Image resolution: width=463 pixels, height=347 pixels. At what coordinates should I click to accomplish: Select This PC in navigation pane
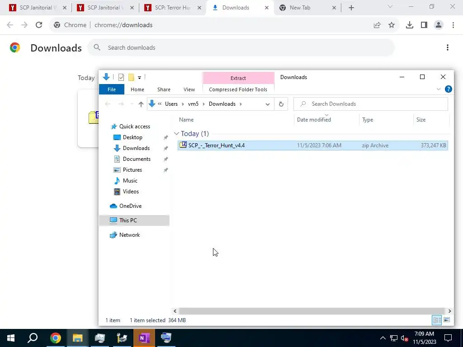tap(134, 220)
